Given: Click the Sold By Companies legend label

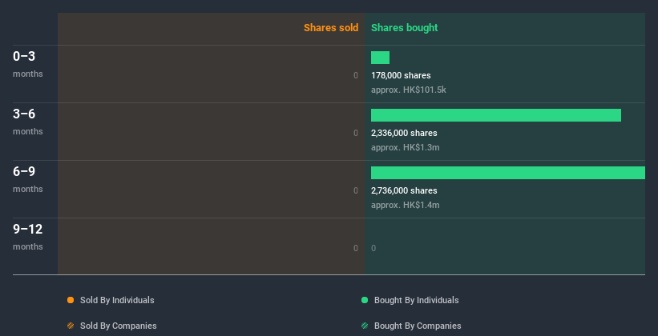Looking at the screenshot, I should pyautogui.click(x=119, y=326).
